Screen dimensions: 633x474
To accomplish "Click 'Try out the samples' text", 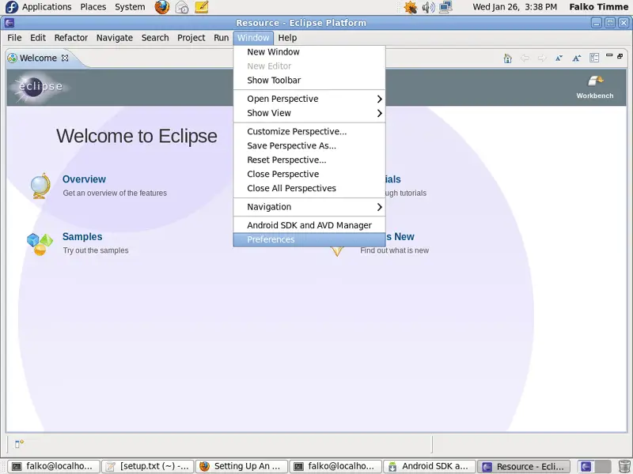I will tap(96, 250).
